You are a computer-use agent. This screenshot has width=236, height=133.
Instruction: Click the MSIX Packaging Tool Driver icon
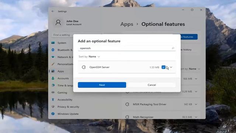coord(127,104)
